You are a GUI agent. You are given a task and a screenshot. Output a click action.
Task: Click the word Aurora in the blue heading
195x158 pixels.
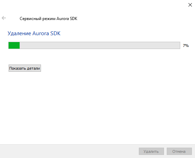tap(41, 33)
